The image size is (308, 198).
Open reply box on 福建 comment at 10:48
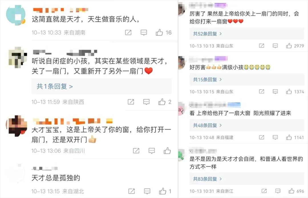(x=275, y=137)
